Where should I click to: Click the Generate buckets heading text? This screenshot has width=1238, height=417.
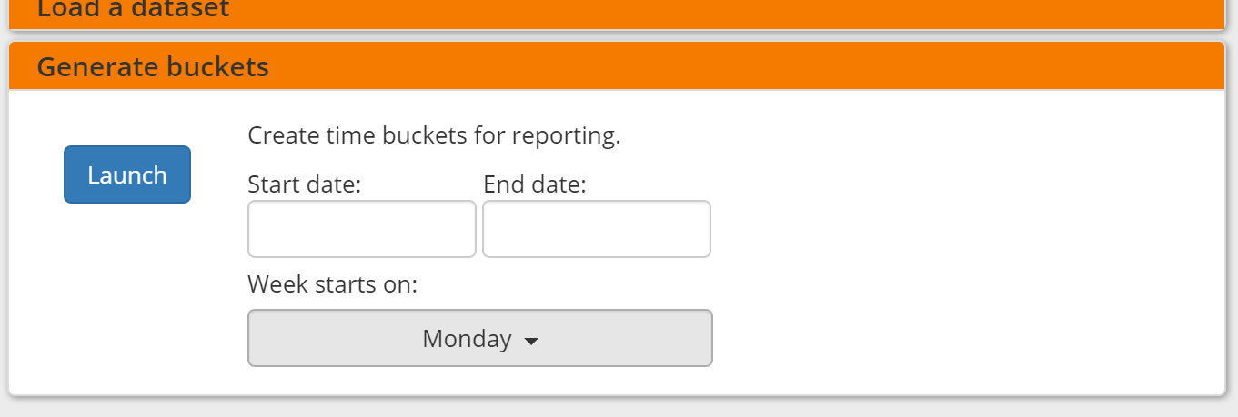(153, 66)
